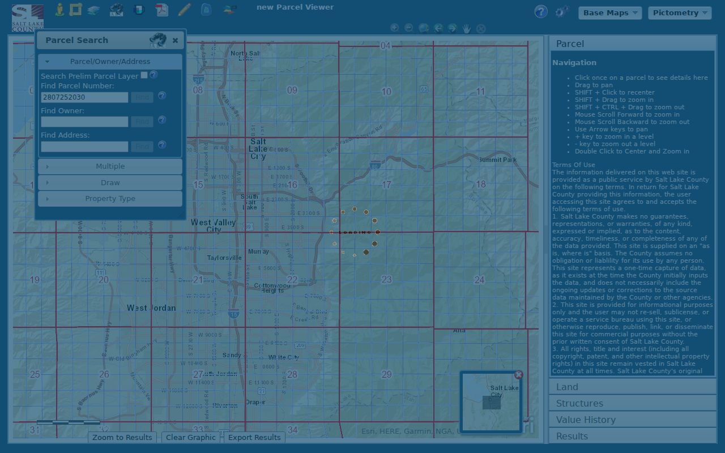Expand the Property Type section

point(110,199)
